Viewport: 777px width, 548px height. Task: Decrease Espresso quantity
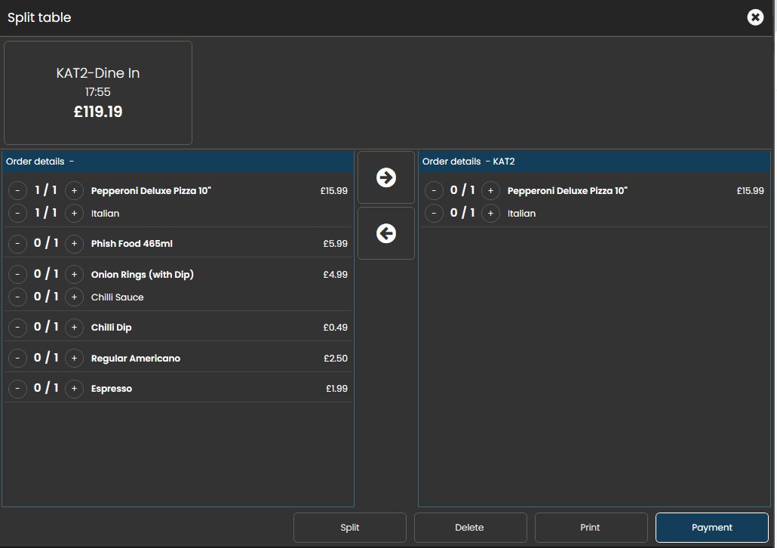coord(18,389)
